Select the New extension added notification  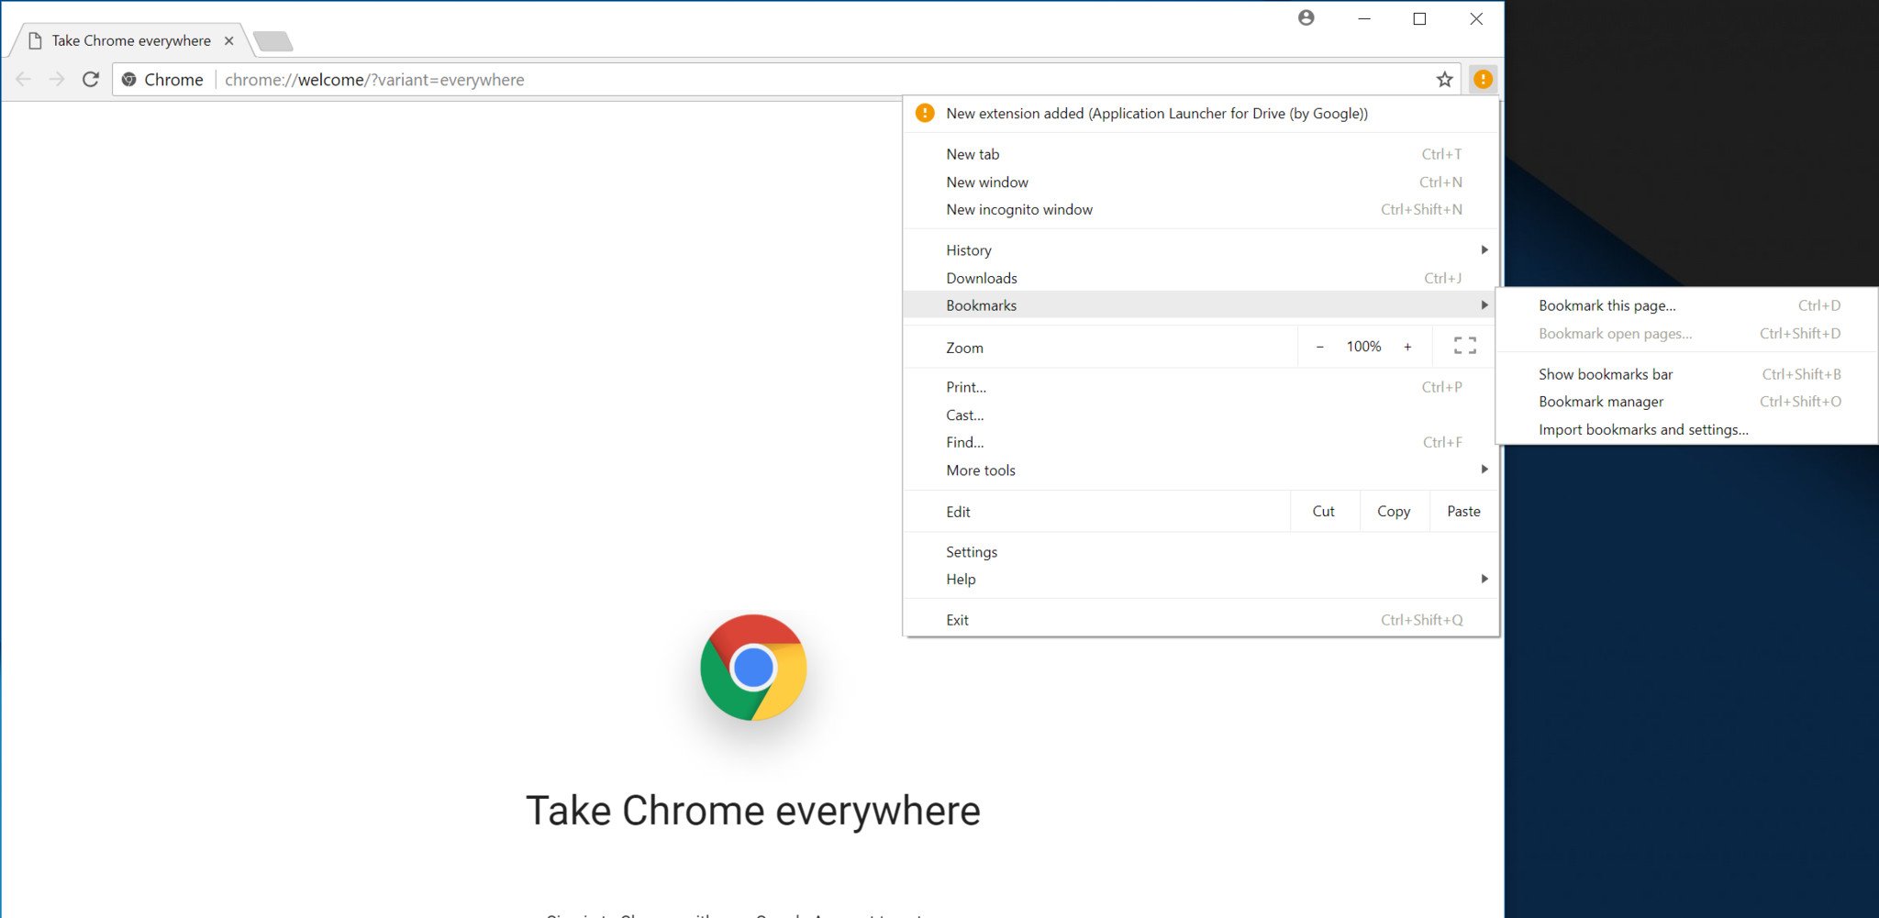1201,114
